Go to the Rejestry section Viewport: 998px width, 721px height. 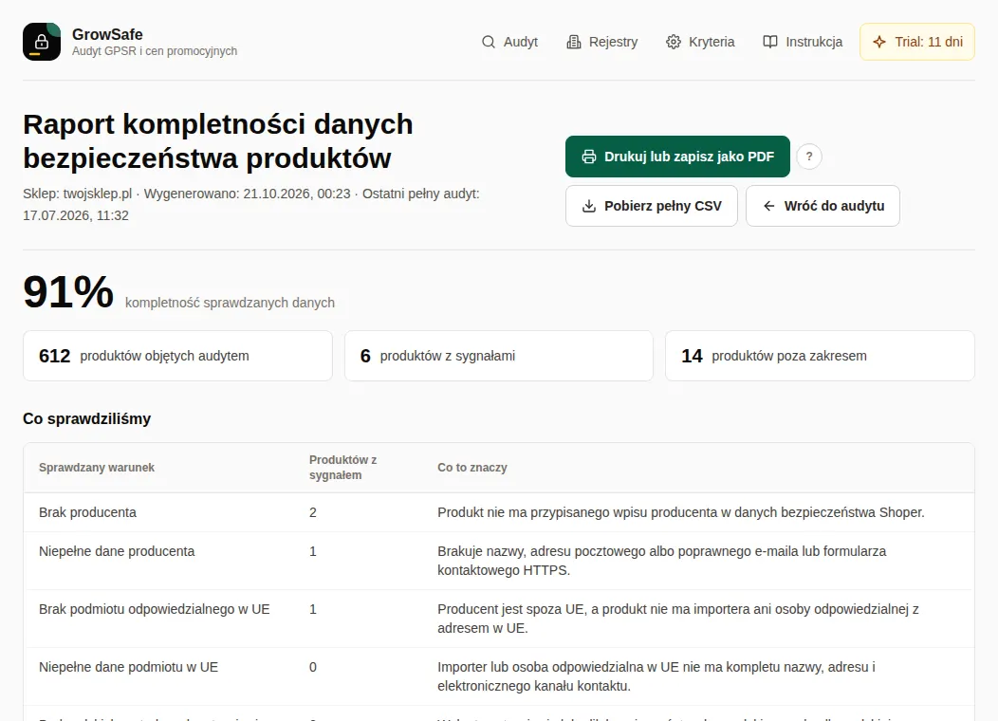point(602,42)
